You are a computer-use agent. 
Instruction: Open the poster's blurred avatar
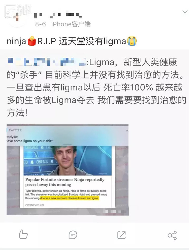tap(17, 17)
